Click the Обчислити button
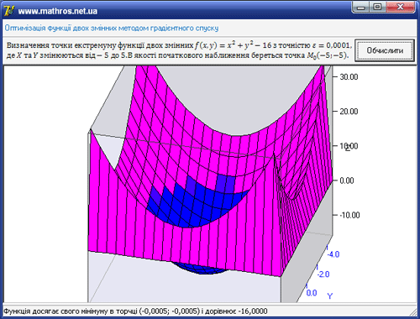The width and height of the screenshot is (420, 319). point(385,50)
